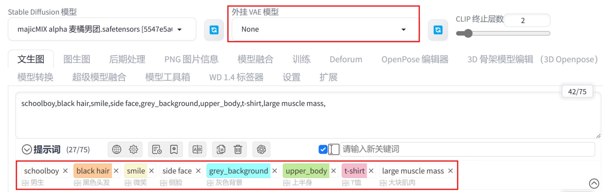Switch to the 图生图 tab
Screen dimensions: 603x192
pos(77,60)
